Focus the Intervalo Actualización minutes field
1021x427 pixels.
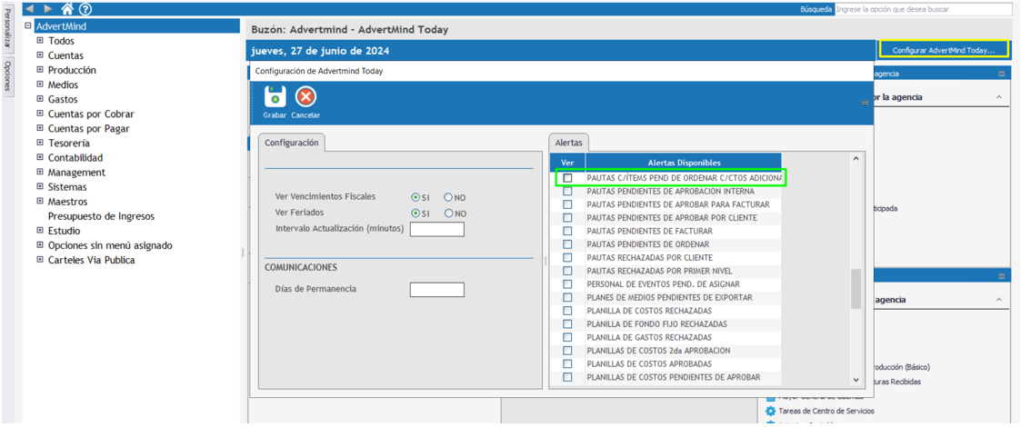tap(437, 229)
